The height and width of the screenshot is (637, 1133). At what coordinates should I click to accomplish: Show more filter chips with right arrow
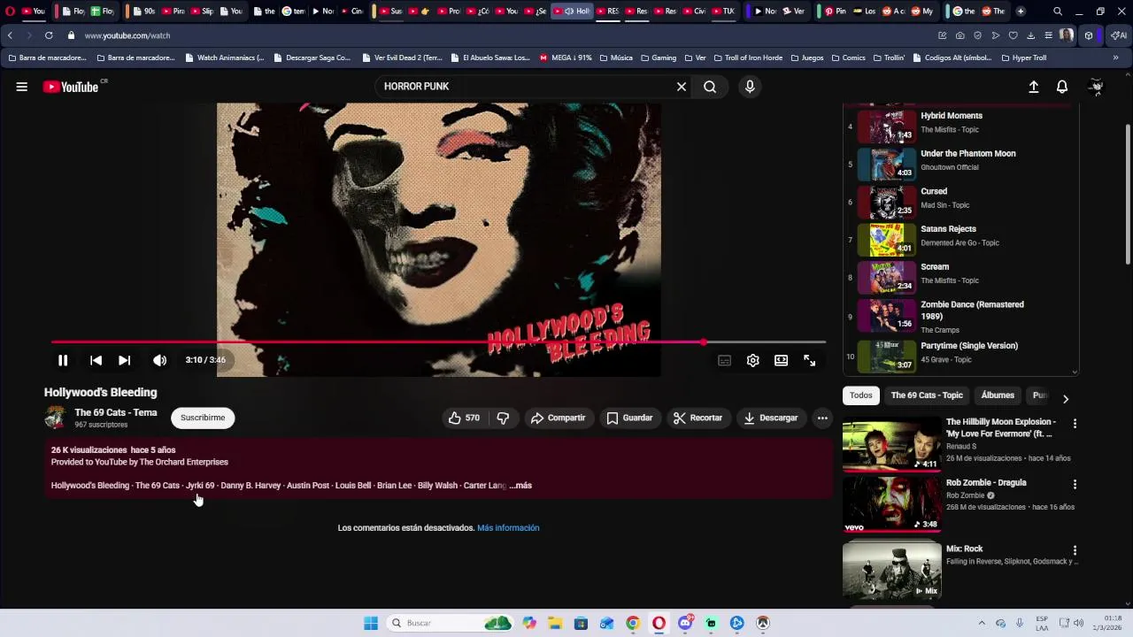pyautogui.click(x=1065, y=399)
